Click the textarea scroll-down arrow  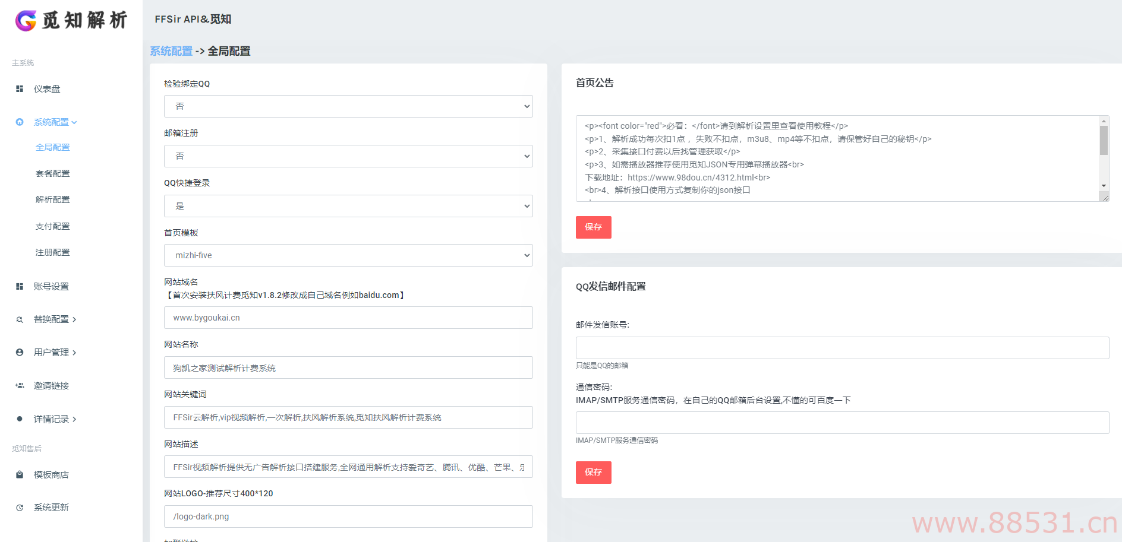tap(1104, 186)
